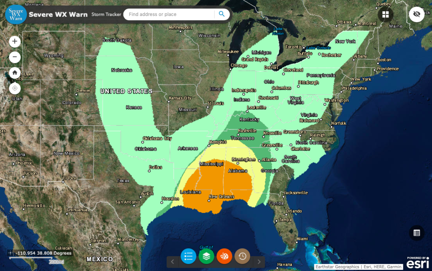Click the zoom in plus control

(15, 42)
